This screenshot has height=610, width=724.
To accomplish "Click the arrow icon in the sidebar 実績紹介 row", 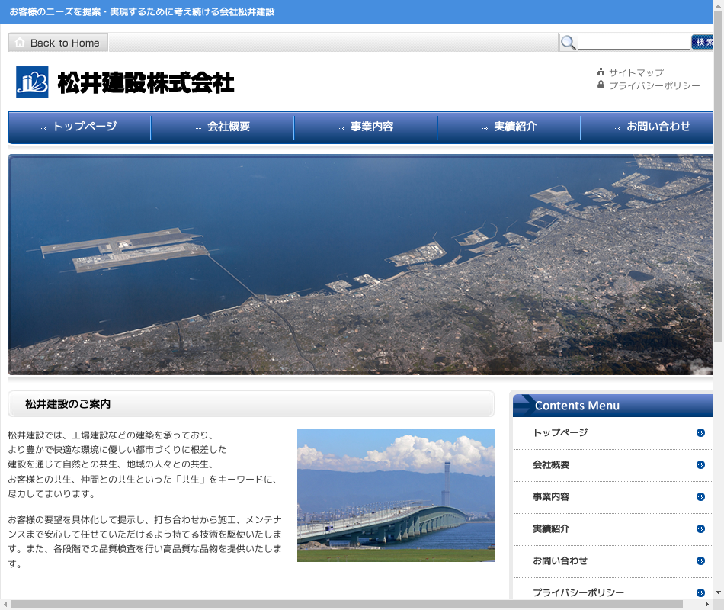I will pyautogui.click(x=700, y=529).
